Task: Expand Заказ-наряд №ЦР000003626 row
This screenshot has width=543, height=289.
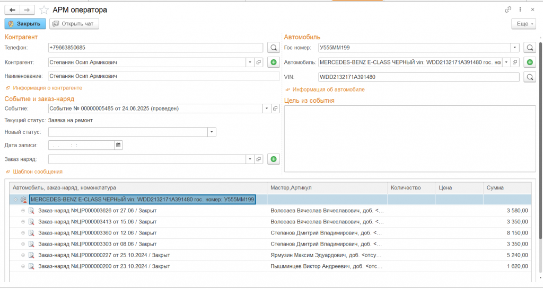Action: click(x=23, y=211)
